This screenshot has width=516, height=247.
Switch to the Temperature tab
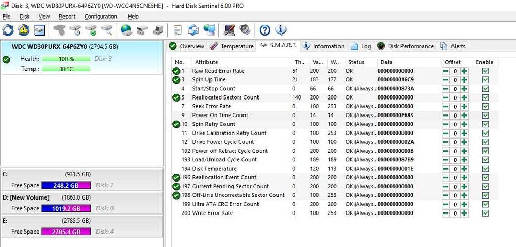(232, 46)
